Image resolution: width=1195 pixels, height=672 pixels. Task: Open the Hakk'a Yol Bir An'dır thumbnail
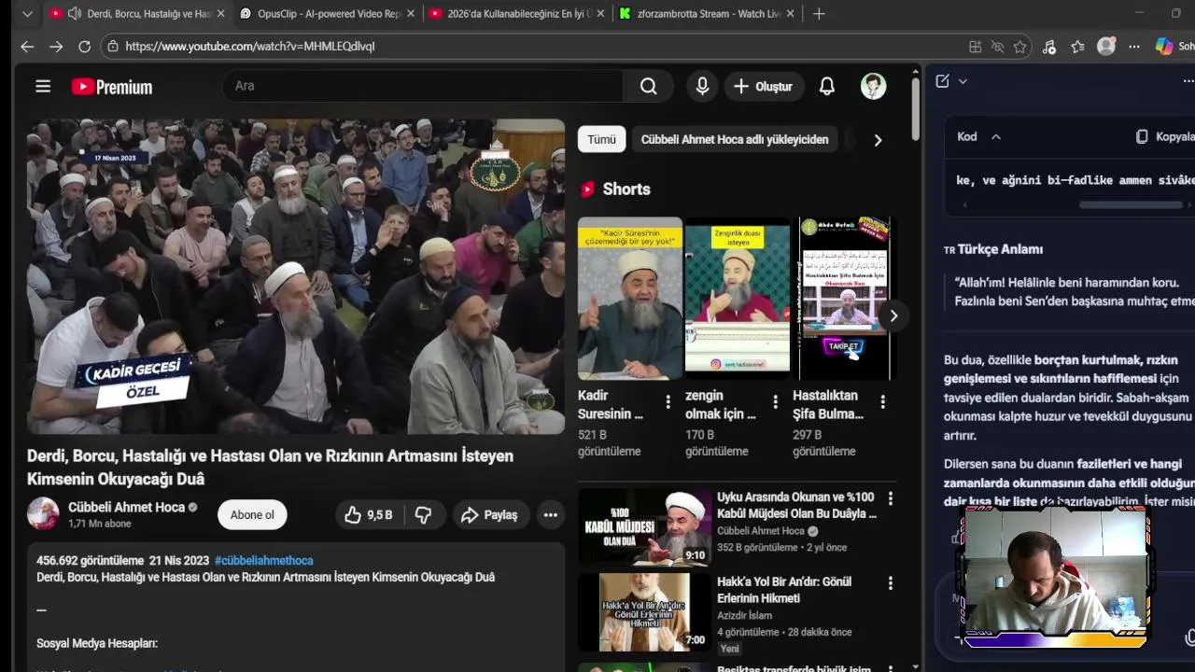coord(644,611)
